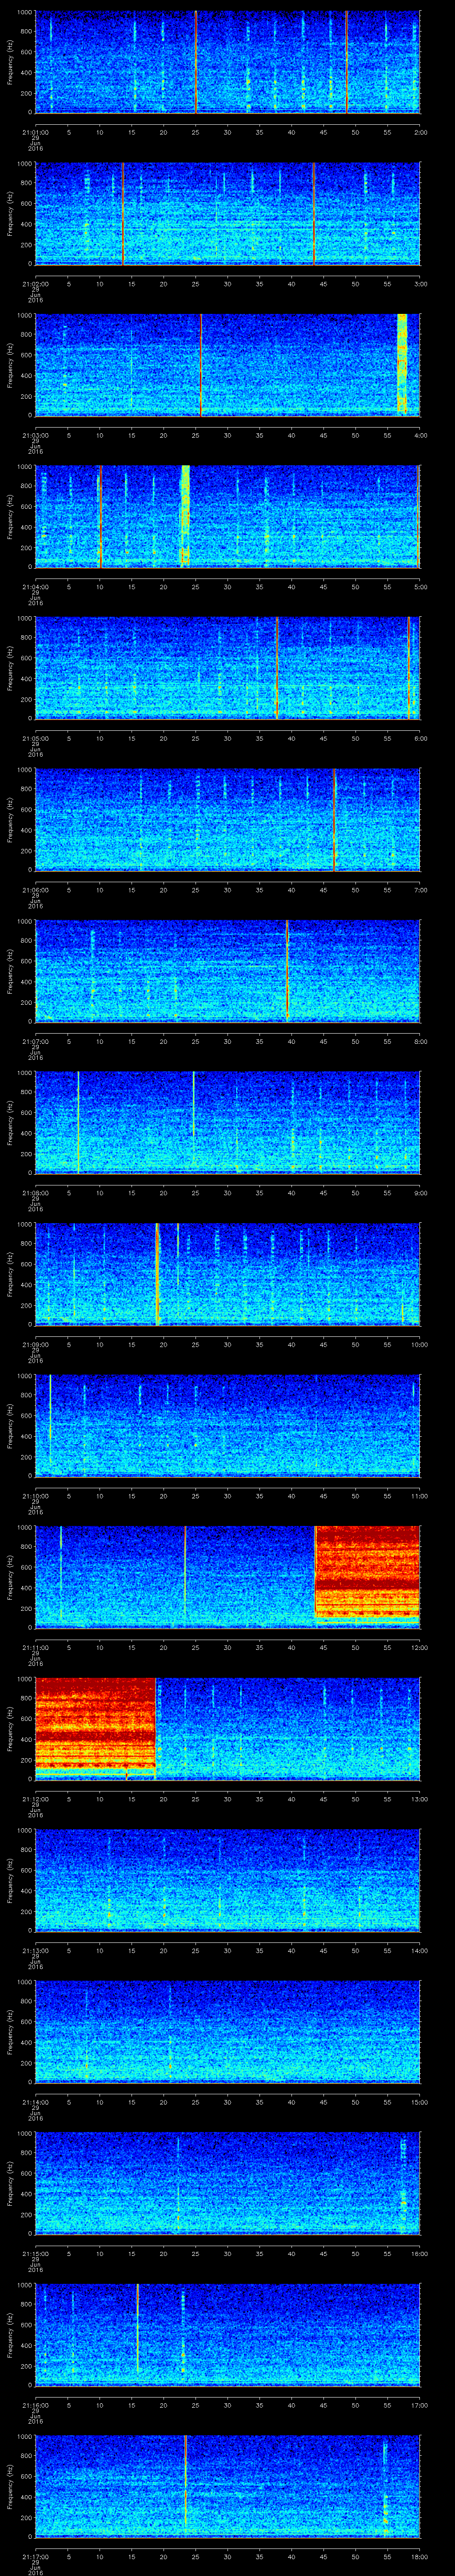Click the spectrogram panel starting at 21:14:00

tap(227, 2033)
